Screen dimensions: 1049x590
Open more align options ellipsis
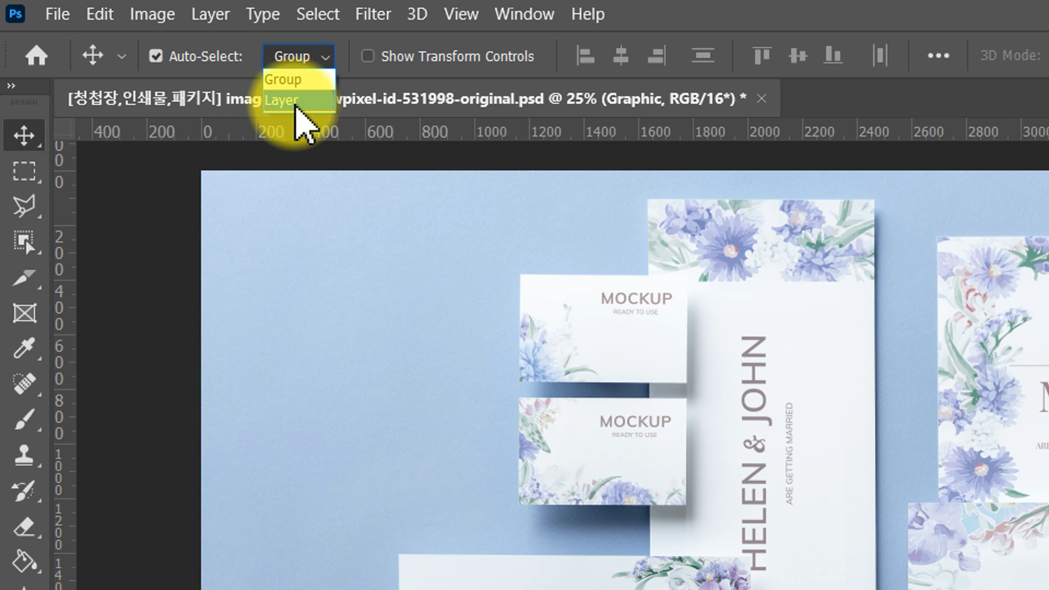point(938,56)
